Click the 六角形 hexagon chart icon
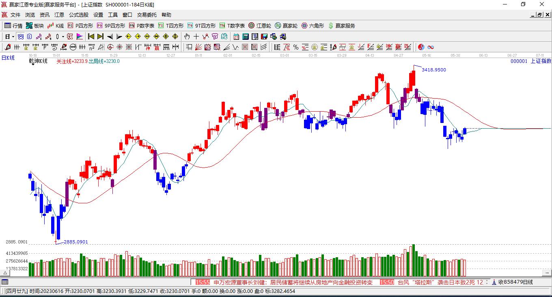The height and width of the screenshot is (297, 552). [x=312, y=26]
